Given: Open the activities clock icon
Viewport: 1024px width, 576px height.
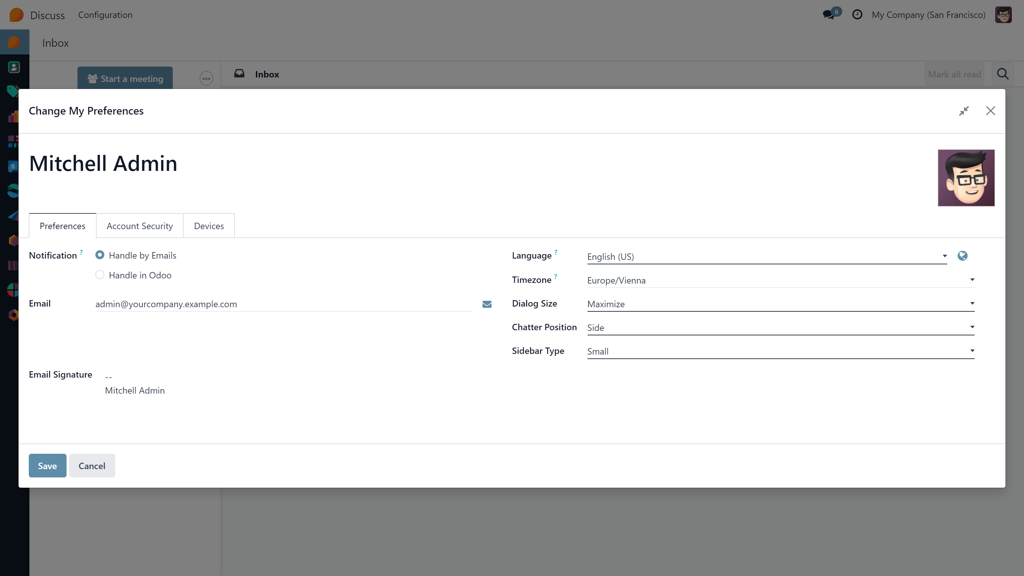Looking at the screenshot, I should [857, 15].
